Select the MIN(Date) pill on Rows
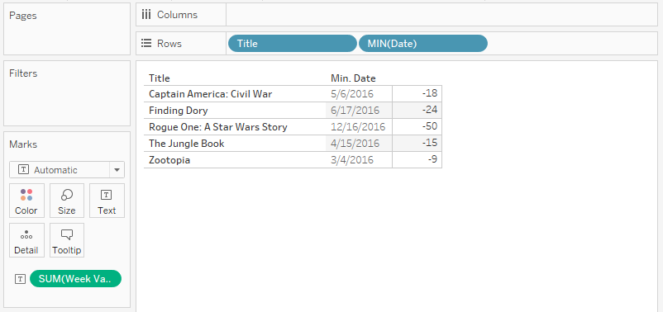Screen dimensions: 663x312 (x=422, y=44)
